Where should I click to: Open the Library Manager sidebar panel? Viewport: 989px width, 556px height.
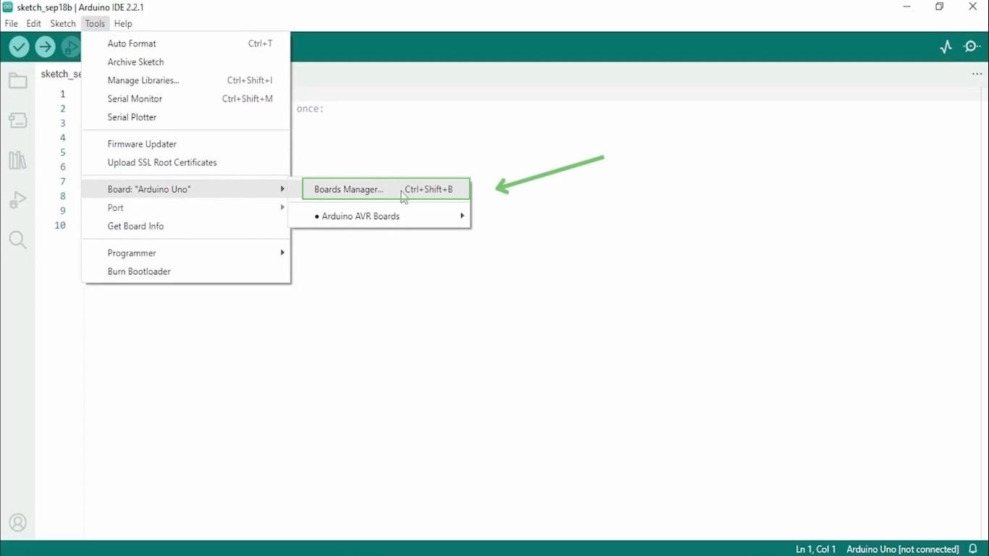tap(17, 160)
